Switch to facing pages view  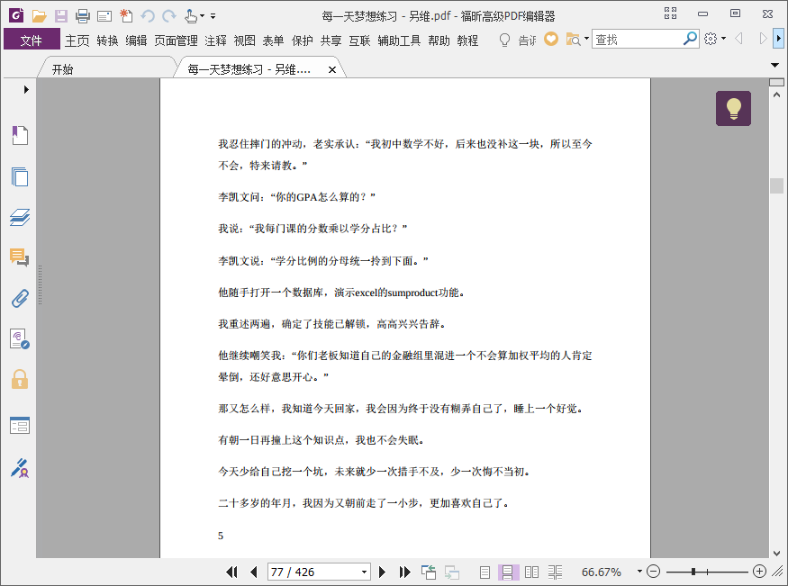531,572
